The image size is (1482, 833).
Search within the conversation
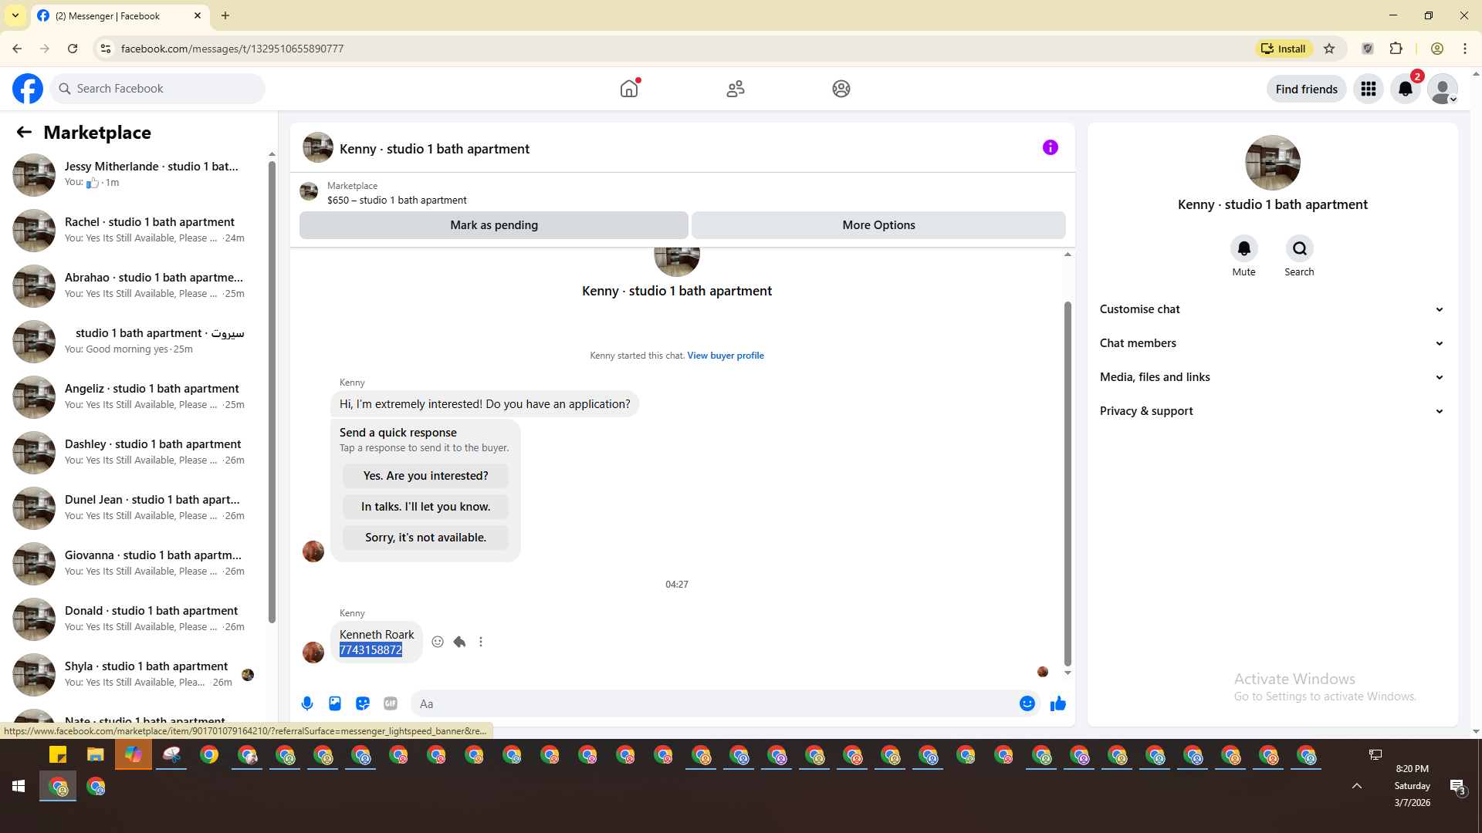1300,248
